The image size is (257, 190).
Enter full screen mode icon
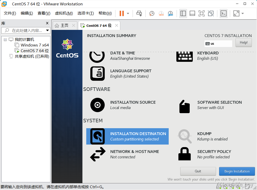pos(201,14)
